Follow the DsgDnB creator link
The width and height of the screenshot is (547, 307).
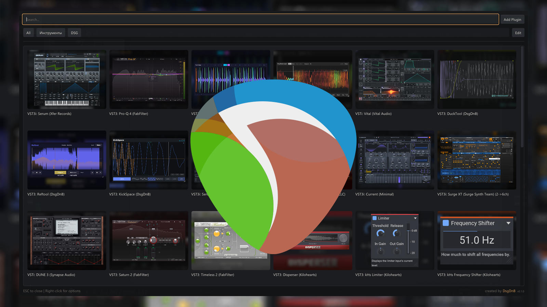pyautogui.click(x=509, y=291)
